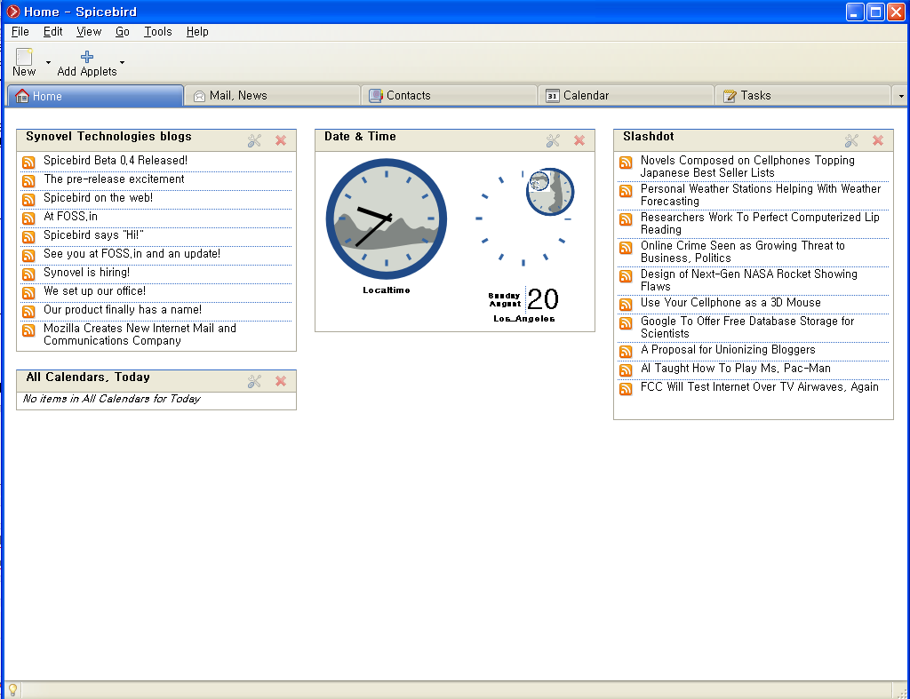Viewport: 910px width, 699px height.
Task: Open settings for All Calendars, Today applet
Action: pos(254,381)
